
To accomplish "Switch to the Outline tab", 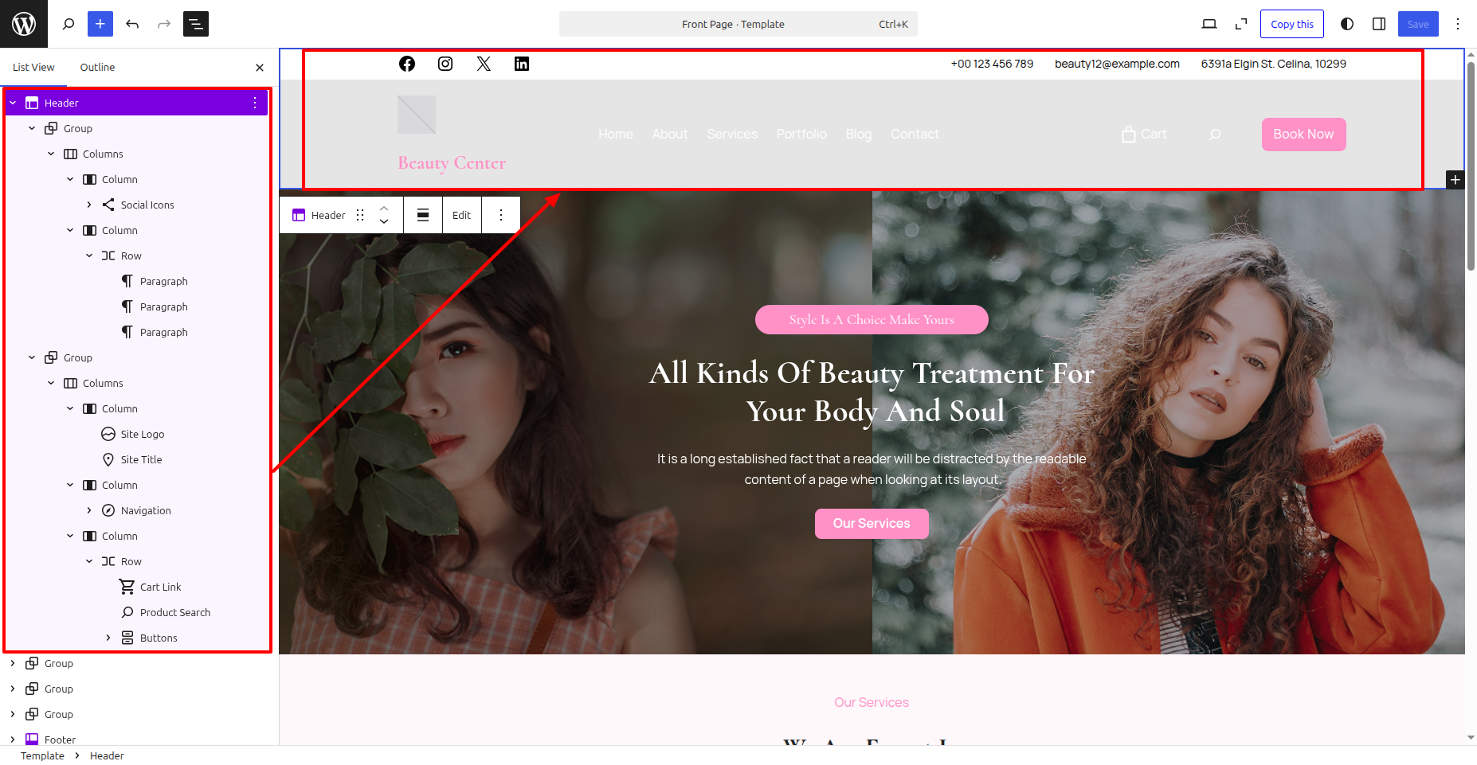I will click(97, 68).
